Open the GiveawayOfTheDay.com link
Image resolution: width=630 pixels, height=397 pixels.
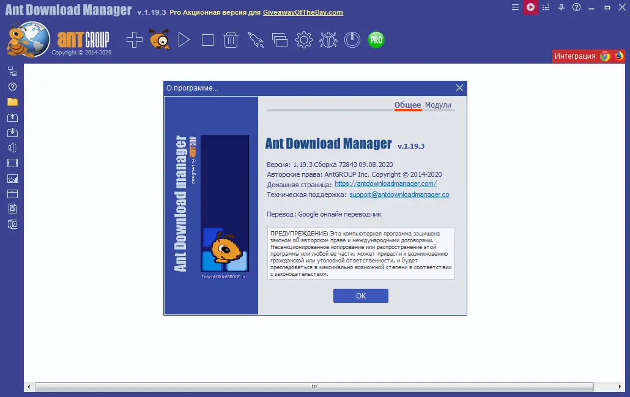tap(303, 12)
